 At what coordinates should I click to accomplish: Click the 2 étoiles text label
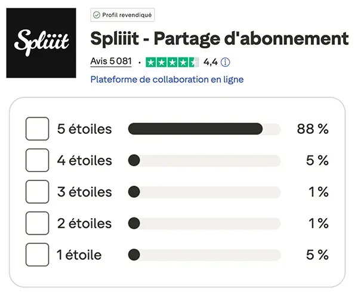coord(84,223)
